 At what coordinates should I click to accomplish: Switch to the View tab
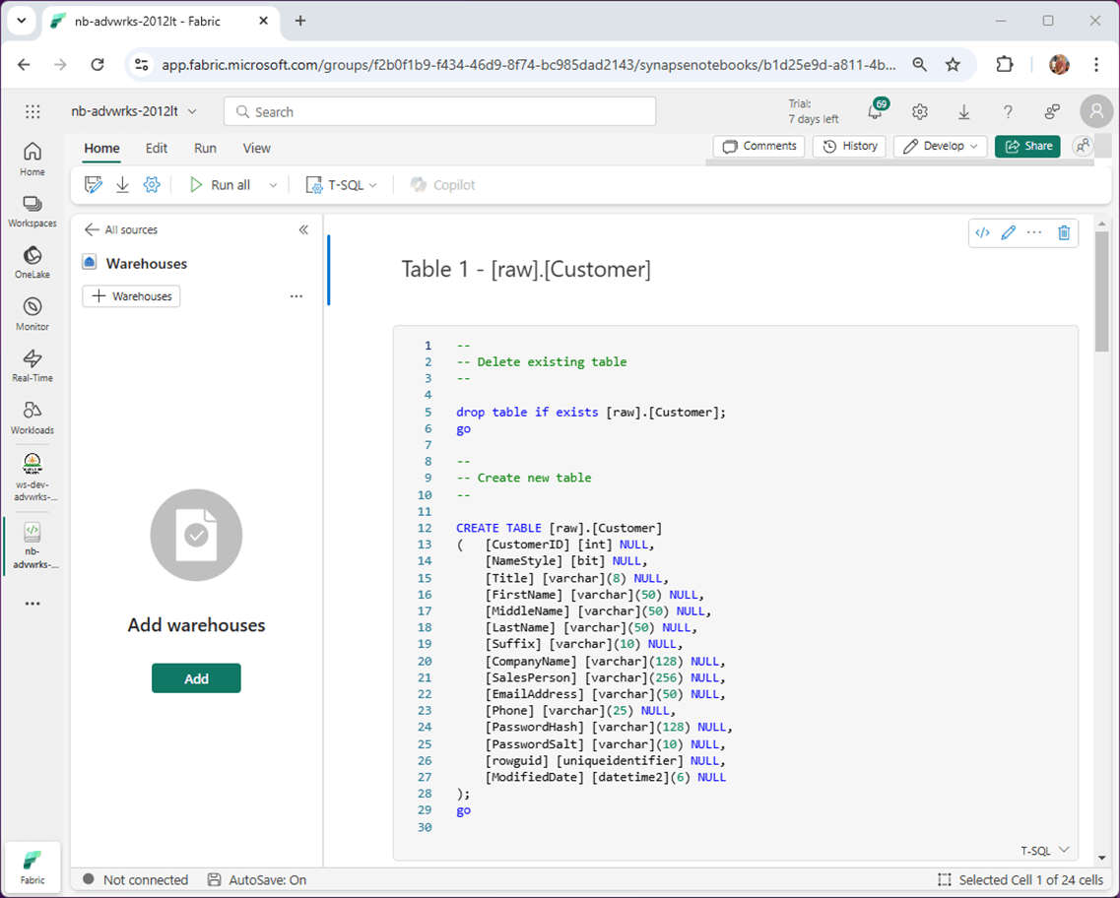[256, 149]
